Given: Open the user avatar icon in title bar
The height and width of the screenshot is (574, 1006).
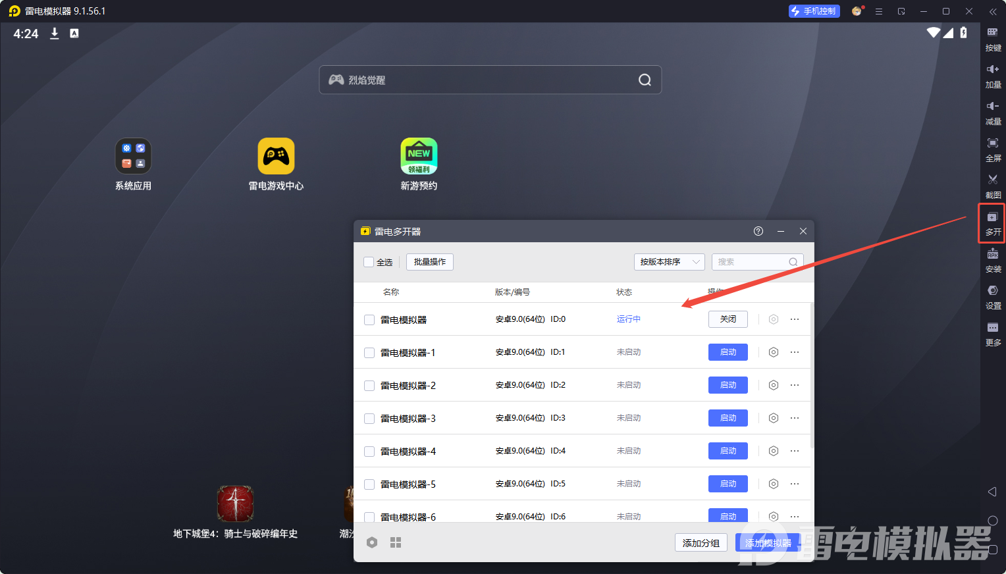Looking at the screenshot, I should point(857,11).
